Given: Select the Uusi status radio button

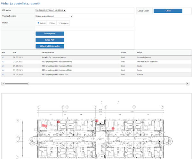Looking at the screenshot, I should coord(50,23).
